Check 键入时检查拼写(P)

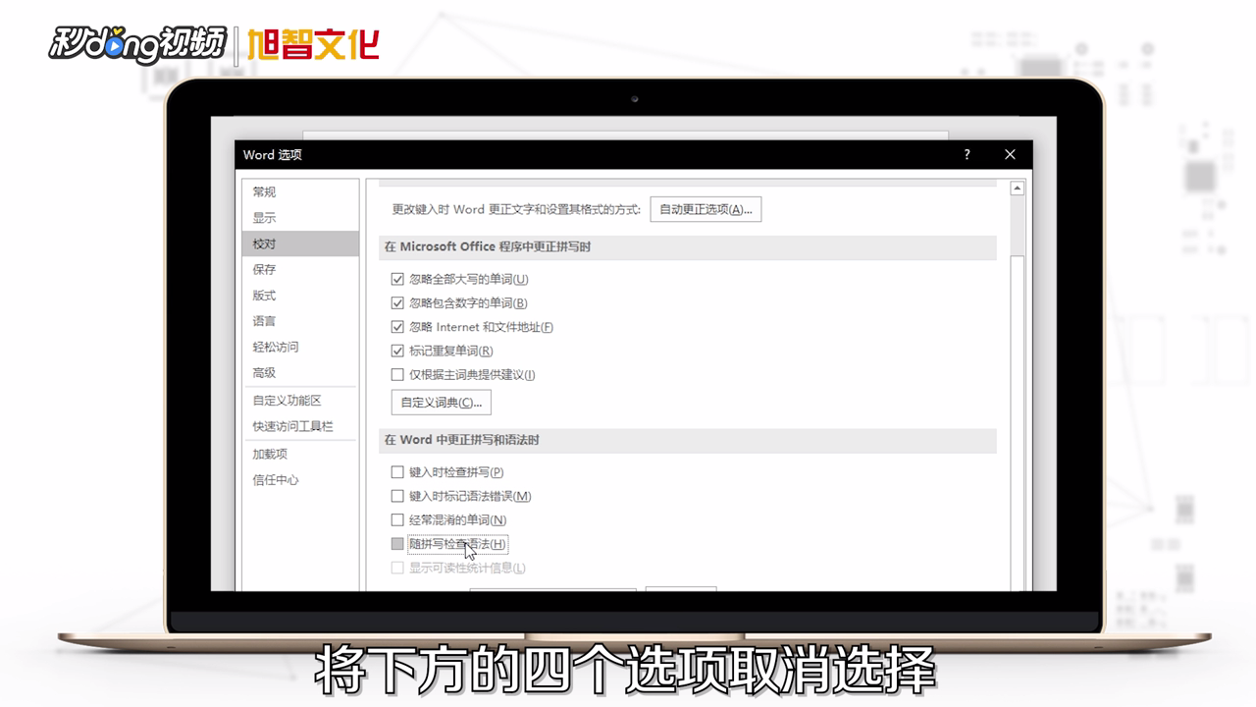[x=397, y=472]
